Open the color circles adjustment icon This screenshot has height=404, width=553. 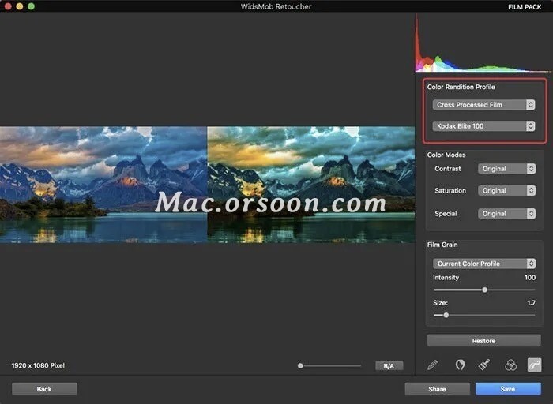[510, 365]
